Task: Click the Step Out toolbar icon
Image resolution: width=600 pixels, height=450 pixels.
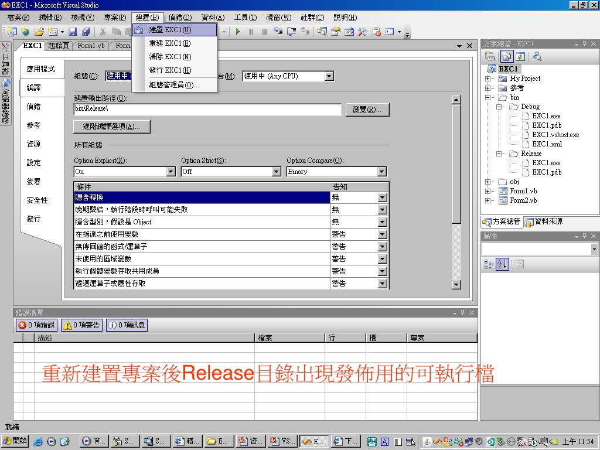Action: pyautogui.click(x=305, y=32)
